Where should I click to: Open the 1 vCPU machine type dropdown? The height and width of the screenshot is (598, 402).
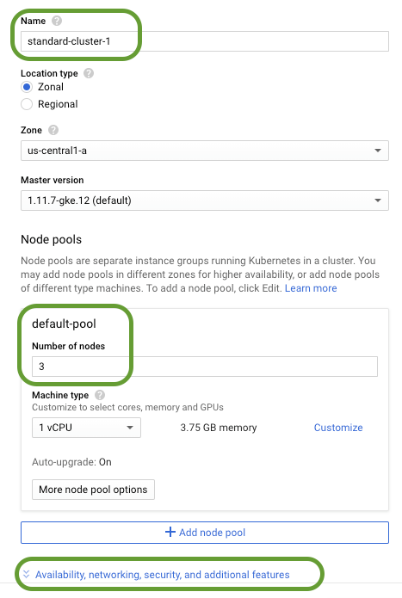(x=87, y=428)
